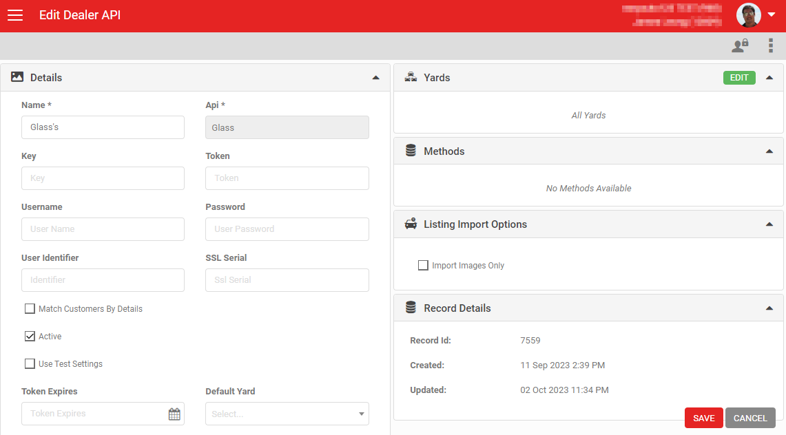Collapse the Methods panel
The width and height of the screenshot is (786, 435).
pyautogui.click(x=769, y=151)
